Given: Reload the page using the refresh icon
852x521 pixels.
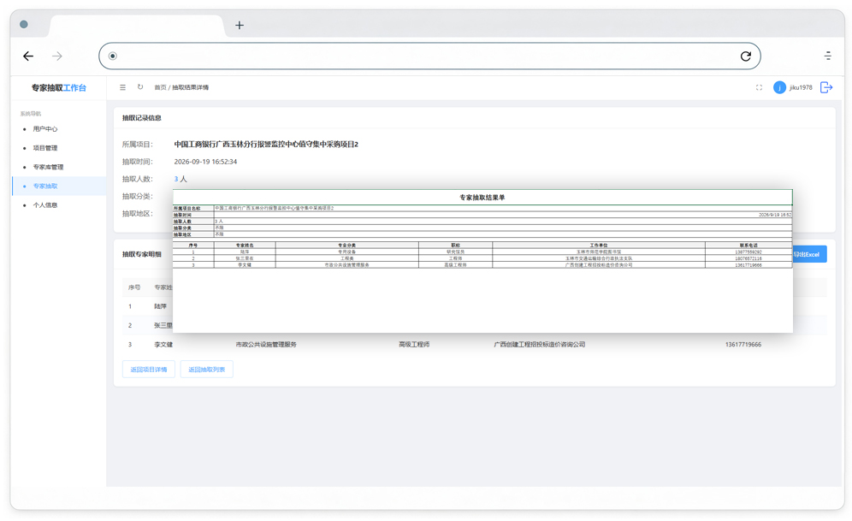Looking at the screenshot, I should [746, 56].
